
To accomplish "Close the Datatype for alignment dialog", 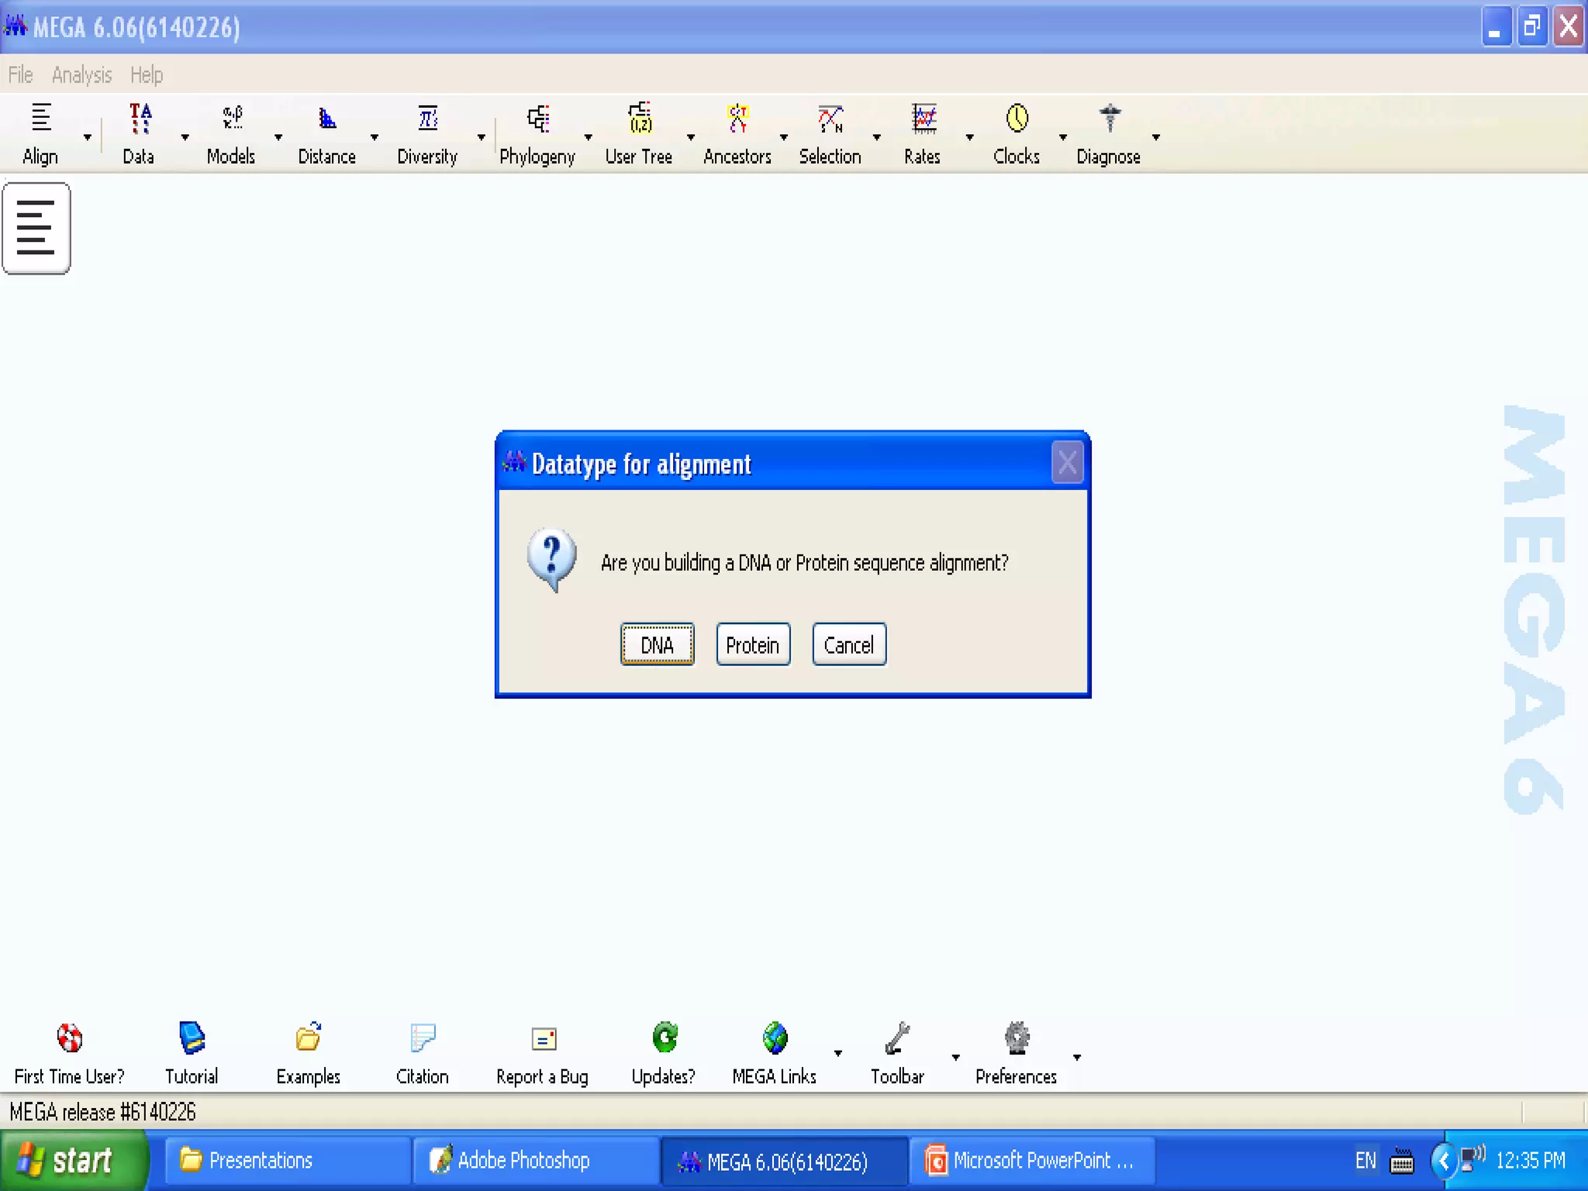I will (x=1068, y=463).
